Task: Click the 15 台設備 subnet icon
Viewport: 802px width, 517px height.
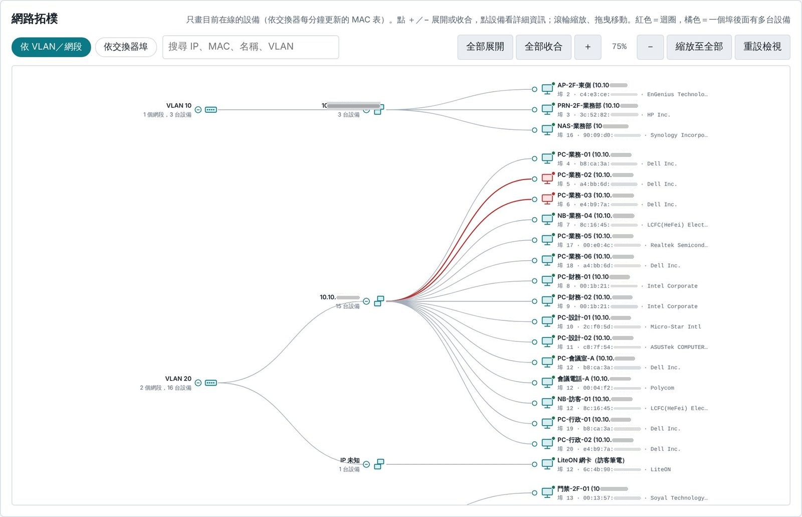Action: coord(379,301)
